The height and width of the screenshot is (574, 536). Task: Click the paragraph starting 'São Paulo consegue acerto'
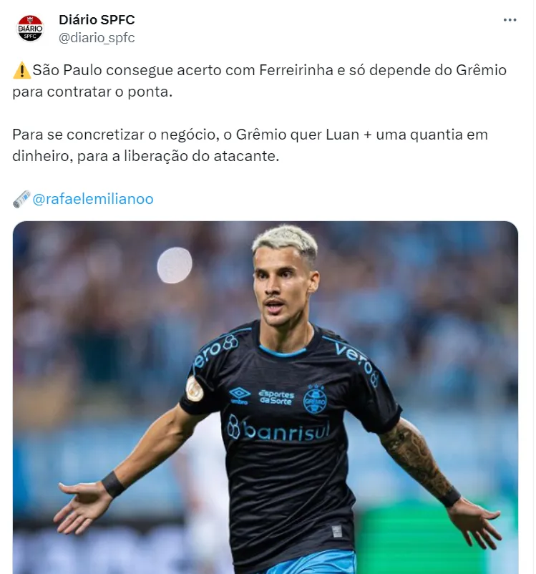[x=260, y=81]
